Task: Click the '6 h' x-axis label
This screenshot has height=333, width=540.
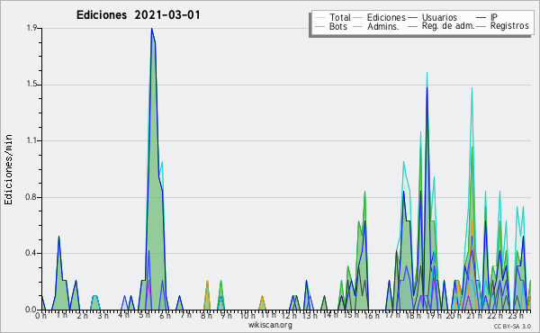Action: pos(165,315)
